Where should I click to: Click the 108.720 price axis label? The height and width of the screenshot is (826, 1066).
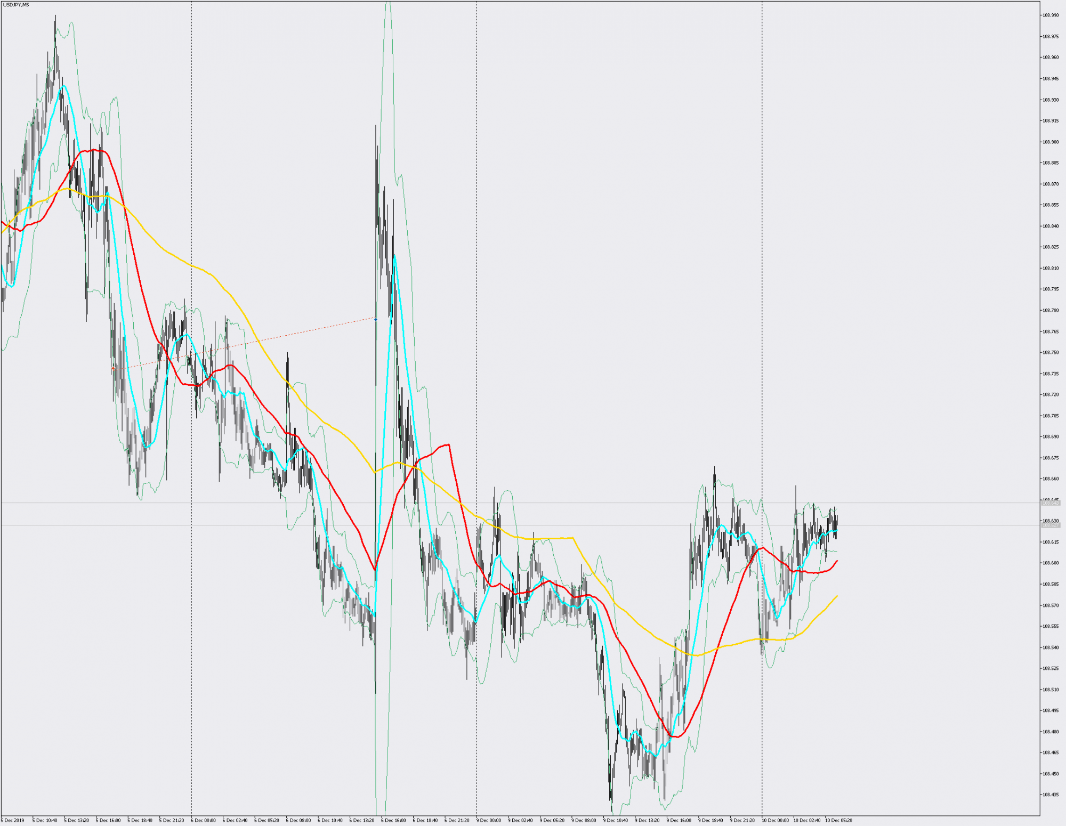(x=1051, y=395)
